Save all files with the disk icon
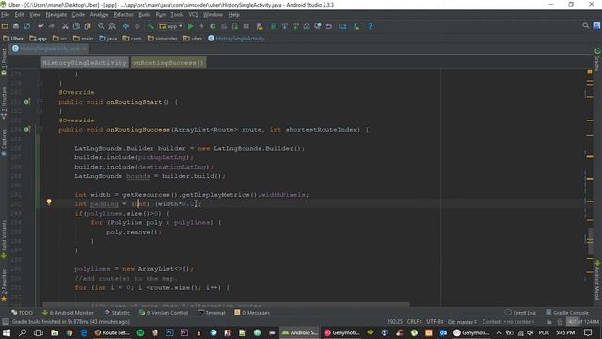 pos(16,26)
